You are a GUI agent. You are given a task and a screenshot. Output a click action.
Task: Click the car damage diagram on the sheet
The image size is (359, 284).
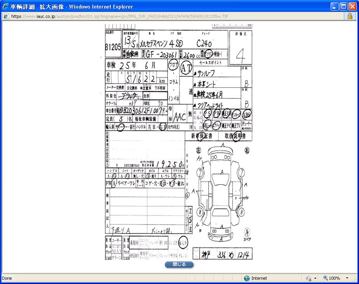pos(221,193)
